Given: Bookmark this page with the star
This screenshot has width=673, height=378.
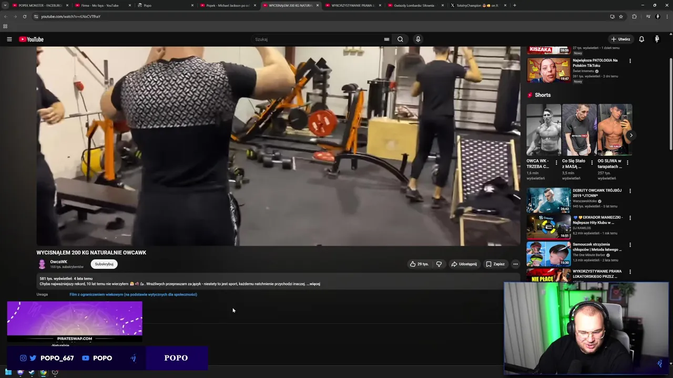Looking at the screenshot, I should pos(621,16).
